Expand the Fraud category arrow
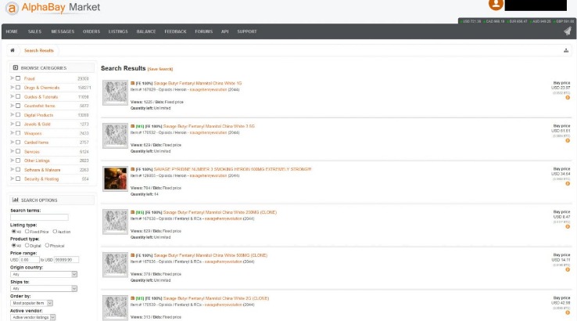577x321 pixels. (13, 78)
